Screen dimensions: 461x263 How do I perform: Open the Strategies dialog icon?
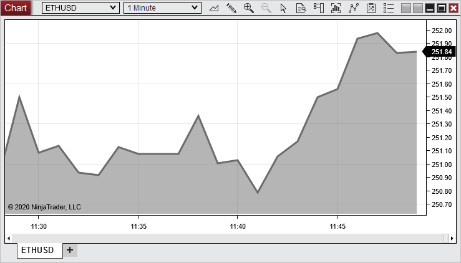point(354,8)
